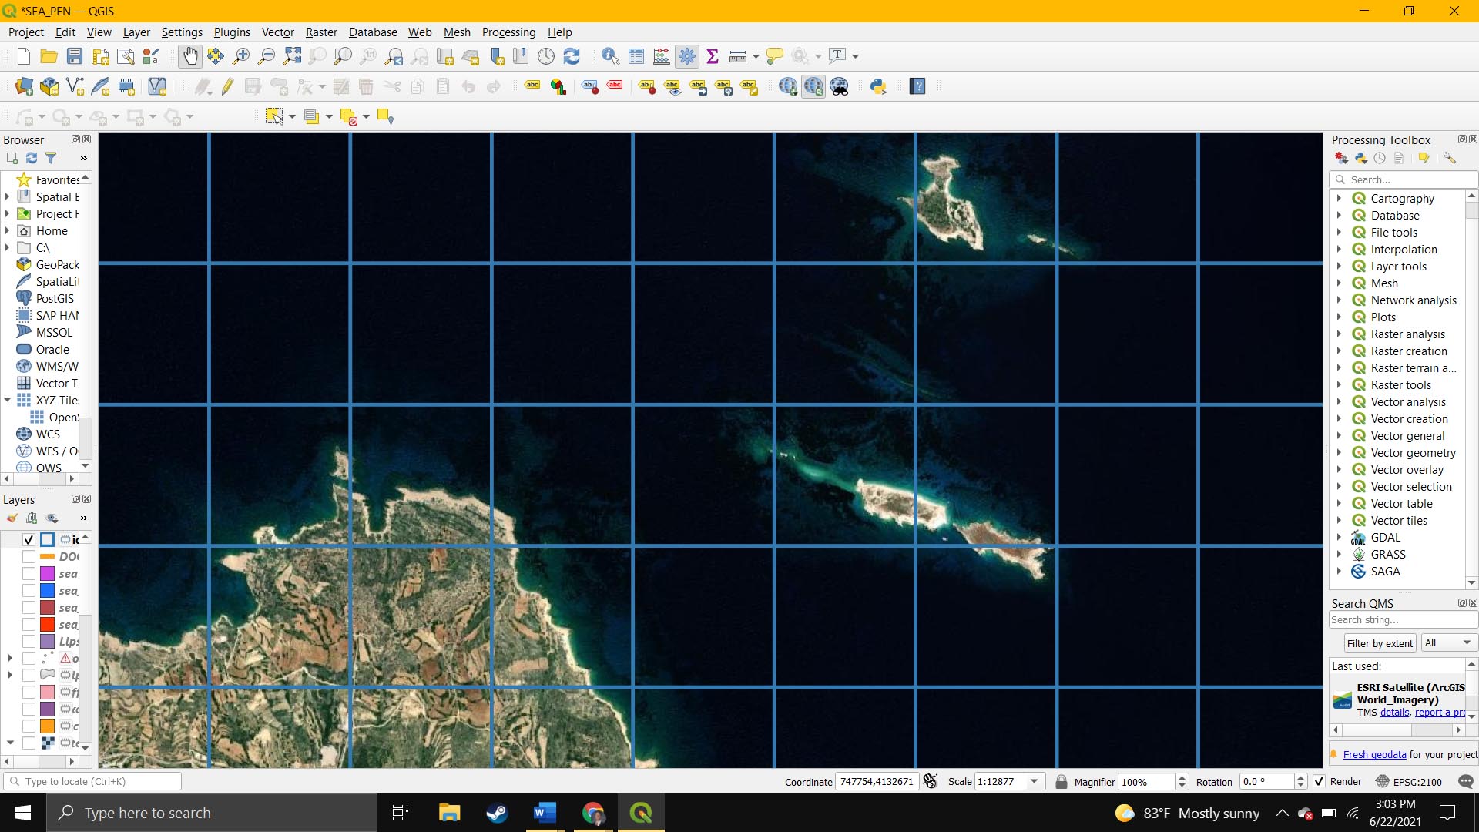Expand the Vector analysis toolbox group
The width and height of the screenshot is (1479, 832).
pyautogui.click(x=1339, y=401)
